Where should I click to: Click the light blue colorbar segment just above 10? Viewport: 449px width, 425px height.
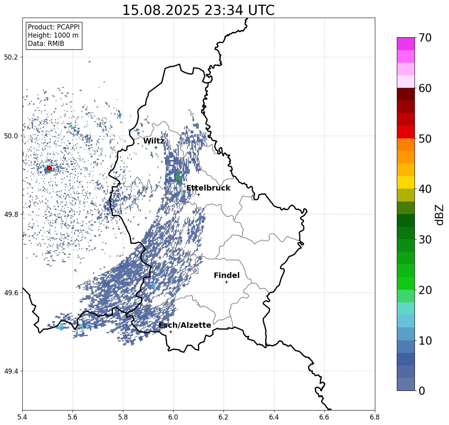tap(406, 334)
